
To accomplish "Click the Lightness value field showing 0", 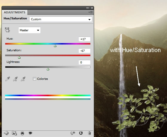I will pos(85,62).
